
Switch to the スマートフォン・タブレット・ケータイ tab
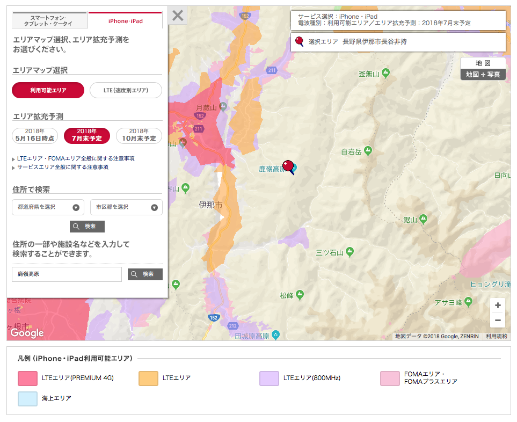point(49,20)
